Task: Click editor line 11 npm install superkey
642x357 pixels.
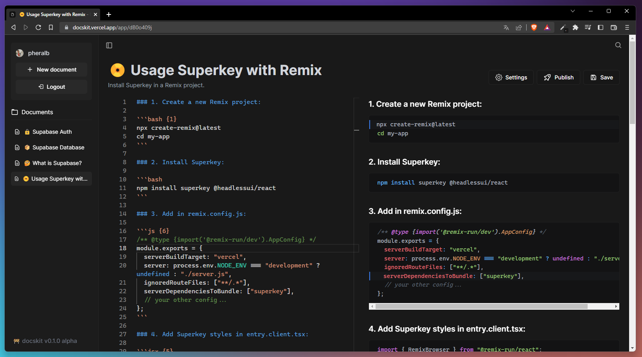Action: 206,188
